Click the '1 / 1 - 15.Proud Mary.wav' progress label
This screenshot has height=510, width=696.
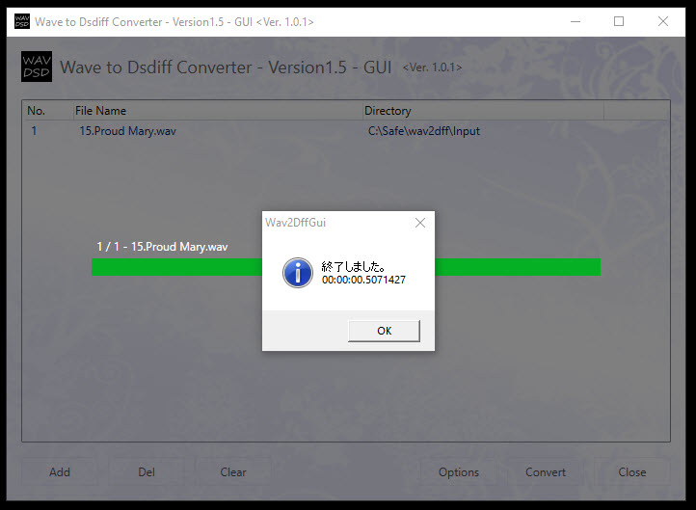[x=162, y=247]
